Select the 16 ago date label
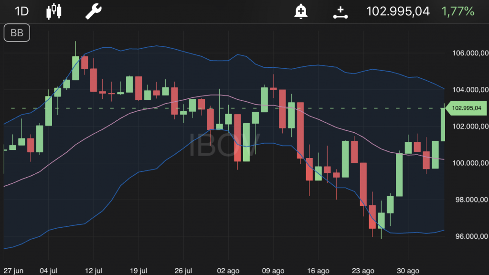489x275 pixels. [x=318, y=271]
